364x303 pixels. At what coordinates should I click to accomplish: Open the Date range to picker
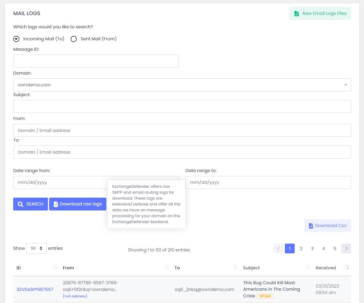point(268,182)
